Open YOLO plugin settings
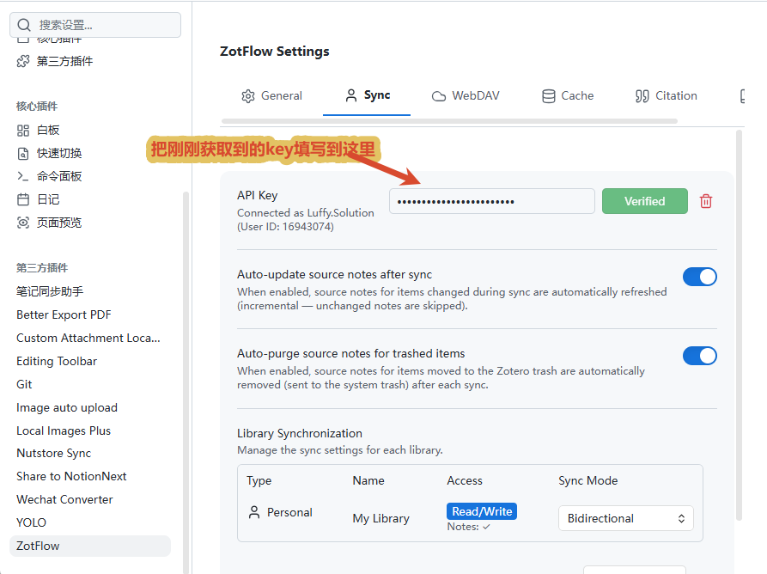 [31, 522]
